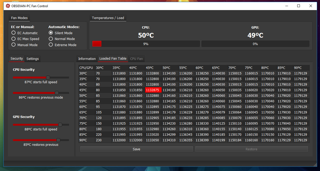Click the CPU full speed threshold slider handle
The image size is (320, 171).
(48, 77)
